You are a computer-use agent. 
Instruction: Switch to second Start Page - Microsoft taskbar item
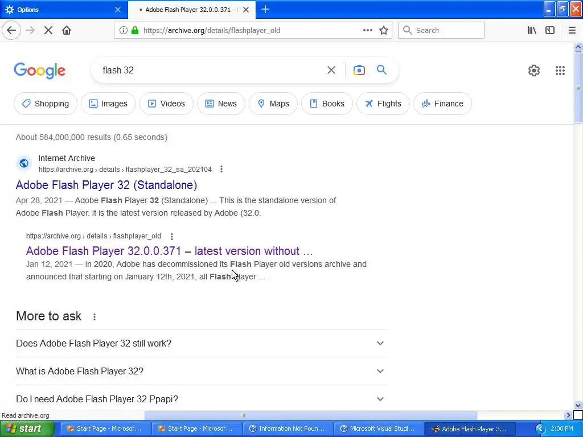pyautogui.click(x=196, y=428)
